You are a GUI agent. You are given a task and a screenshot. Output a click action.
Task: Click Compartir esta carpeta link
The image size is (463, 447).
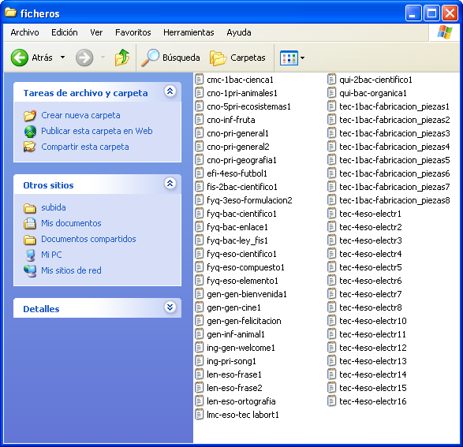click(85, 147)
